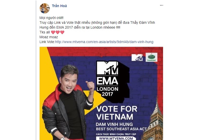208x140 pixels.
Task: Click the green Thaicom logo on poster
Action: (151, 57)
